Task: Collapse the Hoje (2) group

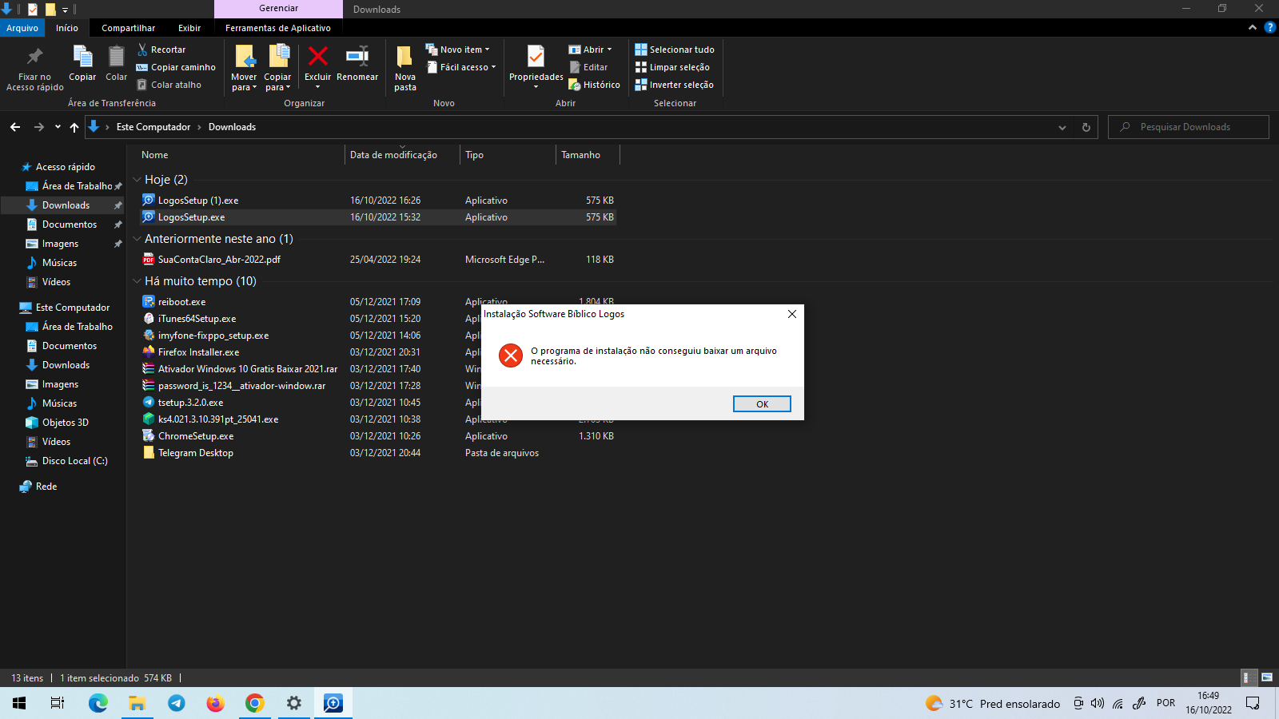Action: tap(137, 180)
